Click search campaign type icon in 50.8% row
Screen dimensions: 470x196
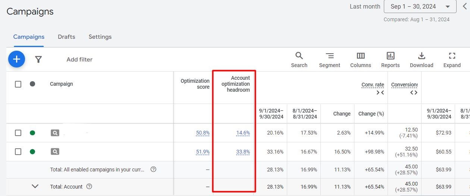(x=55, y=133)
